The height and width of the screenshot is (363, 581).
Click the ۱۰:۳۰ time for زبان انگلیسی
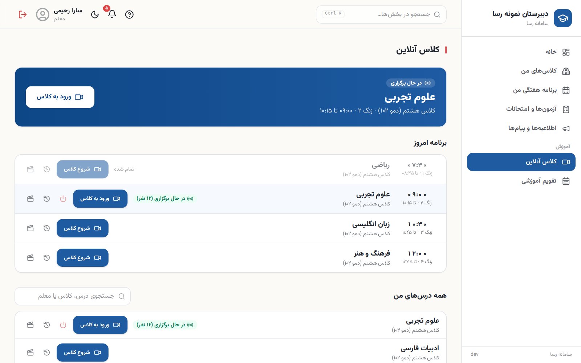pyautogui.click(x=417, y=224)
